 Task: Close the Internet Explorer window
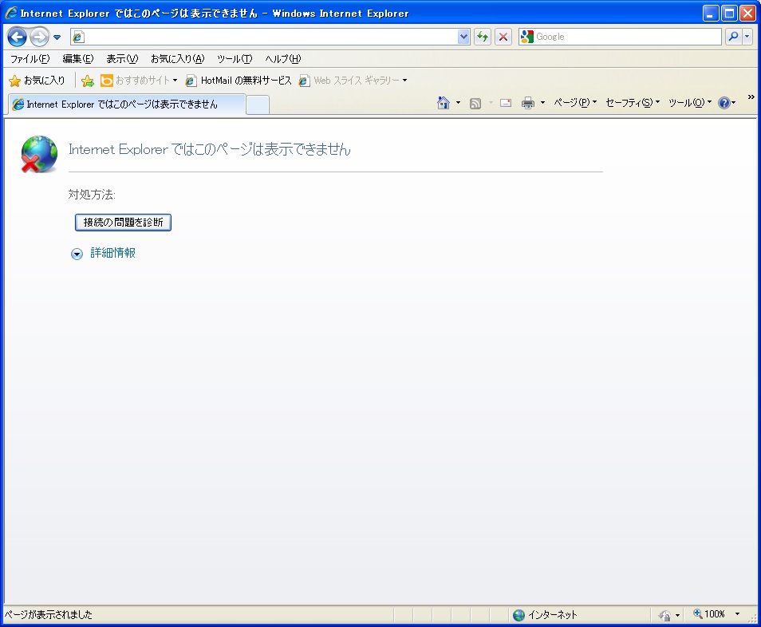pyautogui.click(x=747, y=13)
